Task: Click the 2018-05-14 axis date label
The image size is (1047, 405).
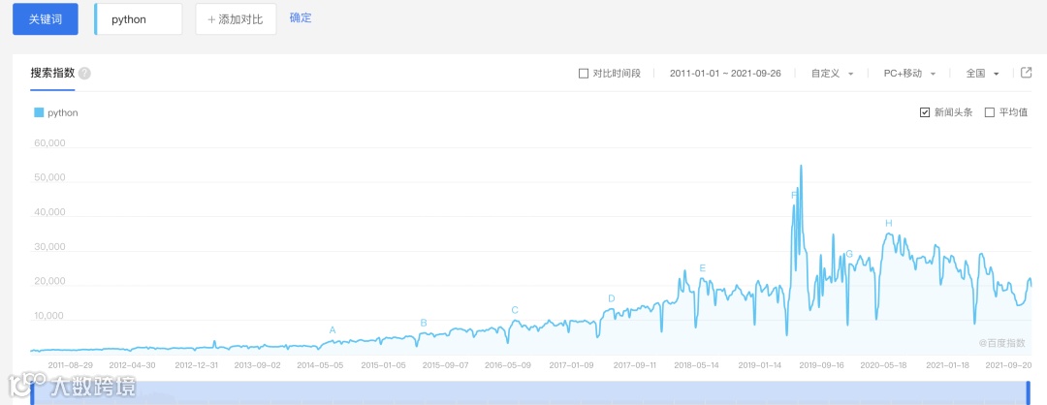Action: 696,365
